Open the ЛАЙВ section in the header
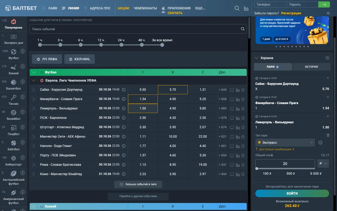The height and width of the screenshot is (211, 337). click(x=49, y=8)
